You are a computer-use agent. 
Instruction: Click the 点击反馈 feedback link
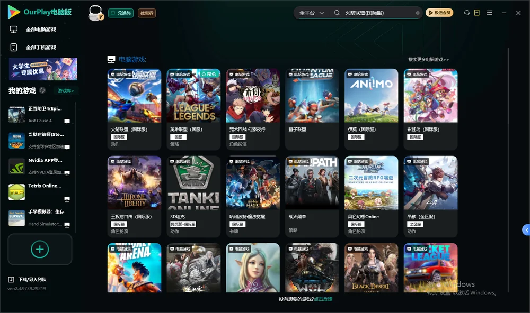coord(323,299)
